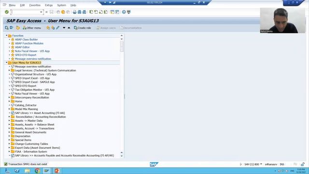
Task: Open ABAP Editor favorite
Action: pyautogui.click(x=22, y=47)
